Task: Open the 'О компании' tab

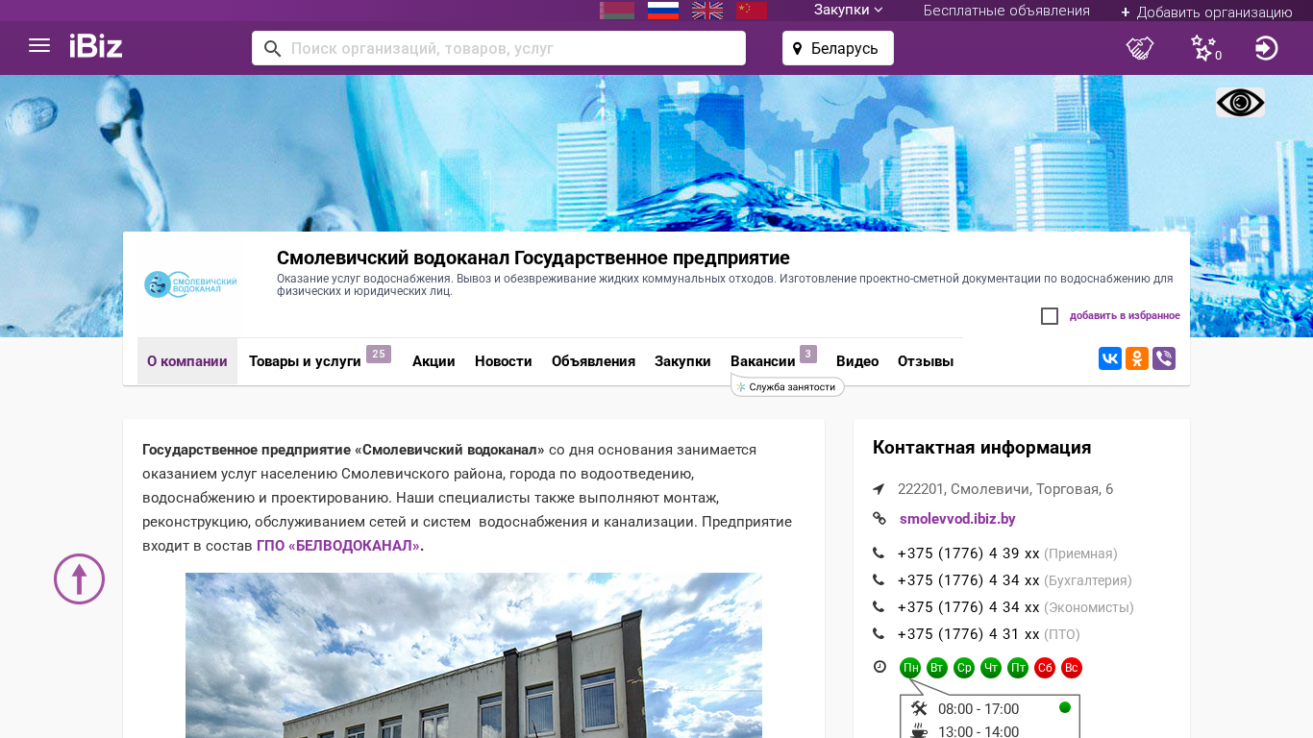Action: (187, 361)
